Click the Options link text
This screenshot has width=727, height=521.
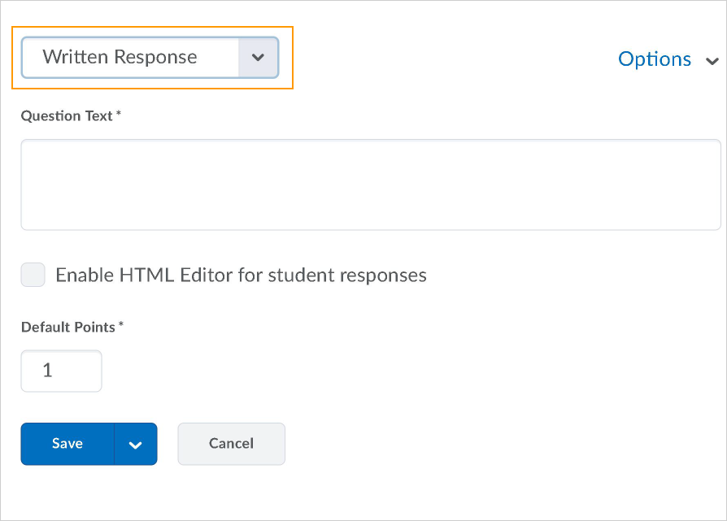click(x=655, y=59)
